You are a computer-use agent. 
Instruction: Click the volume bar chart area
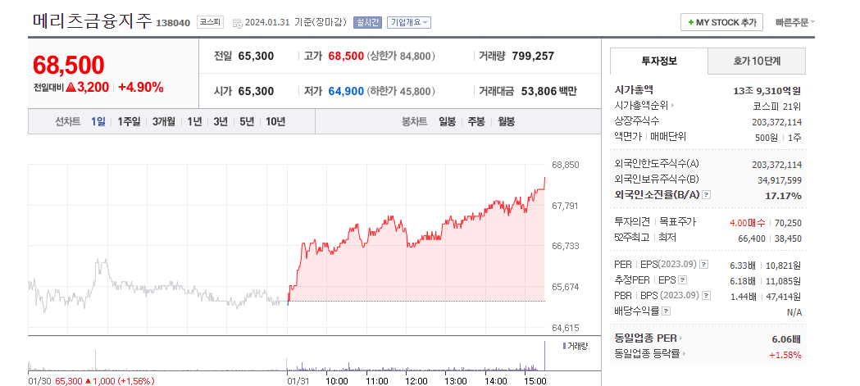(x=286, y=356)
